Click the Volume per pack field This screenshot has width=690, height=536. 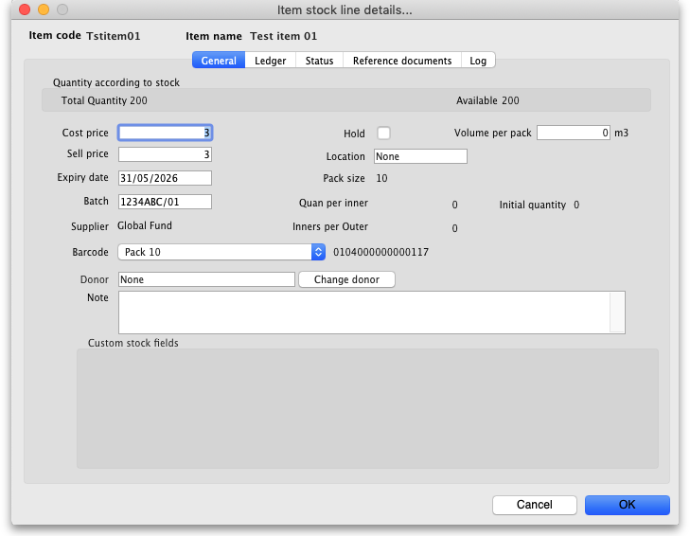click(574, 134)
